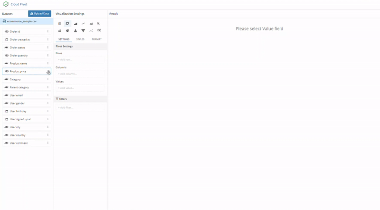Click the Add value field
The image size is (380, 210).
pyautogui.click(x=80, y=88)
